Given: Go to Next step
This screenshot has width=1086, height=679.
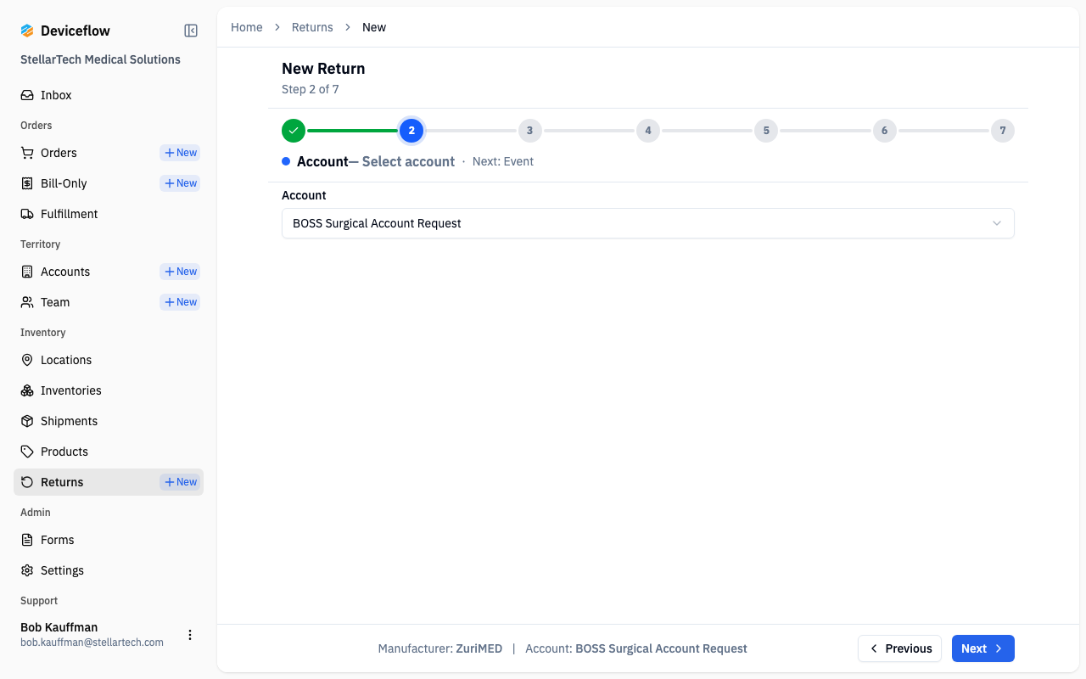Looking at the screenshot, I should click(x=982, y=648).
